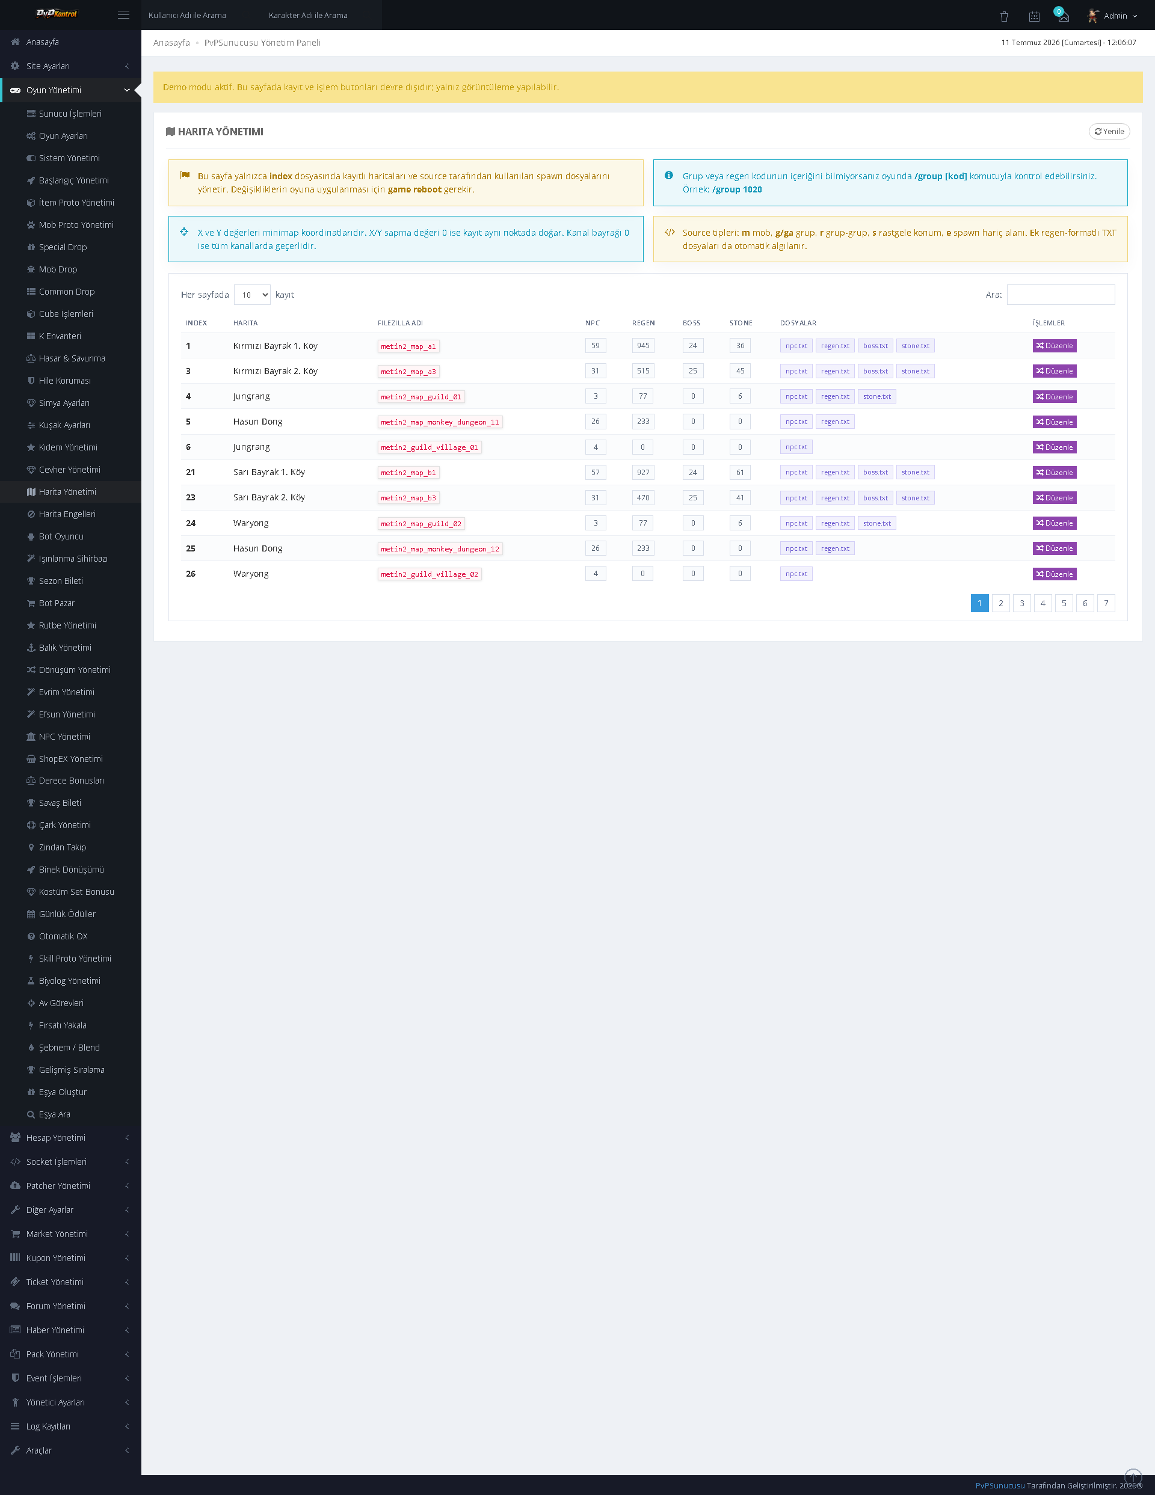The width and height of the screenshot is (1155, 1495).
Task: Click the scroll-to-top arrow icon
Action: (x=1133, y=1477)
